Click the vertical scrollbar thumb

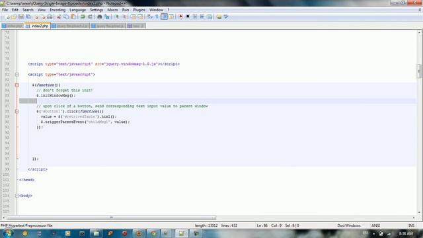coord(419,71)
